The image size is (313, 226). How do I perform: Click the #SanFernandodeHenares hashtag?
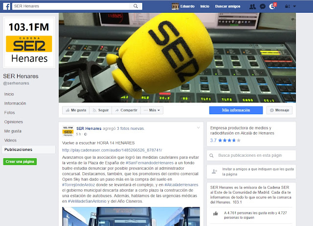point(150,163)
